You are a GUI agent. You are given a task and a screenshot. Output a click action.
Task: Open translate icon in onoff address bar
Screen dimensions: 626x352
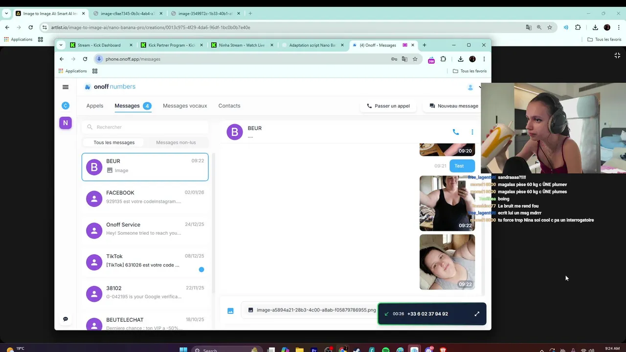click(x=404, y=59)
